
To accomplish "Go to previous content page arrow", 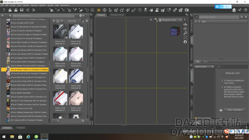I will pyautogui.click(x=54, y=21).
